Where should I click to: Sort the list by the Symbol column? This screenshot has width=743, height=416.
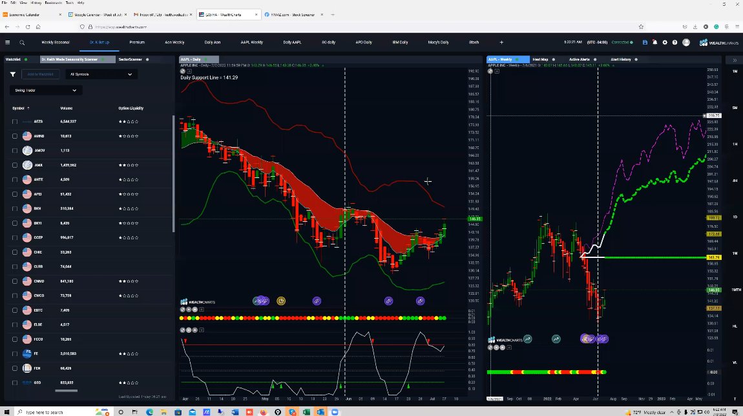pyautogui.click(x=21, y=108)
